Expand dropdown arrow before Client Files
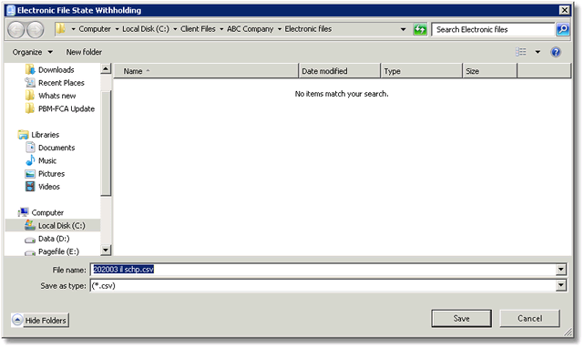584x348 pixels. pos(175,29)
